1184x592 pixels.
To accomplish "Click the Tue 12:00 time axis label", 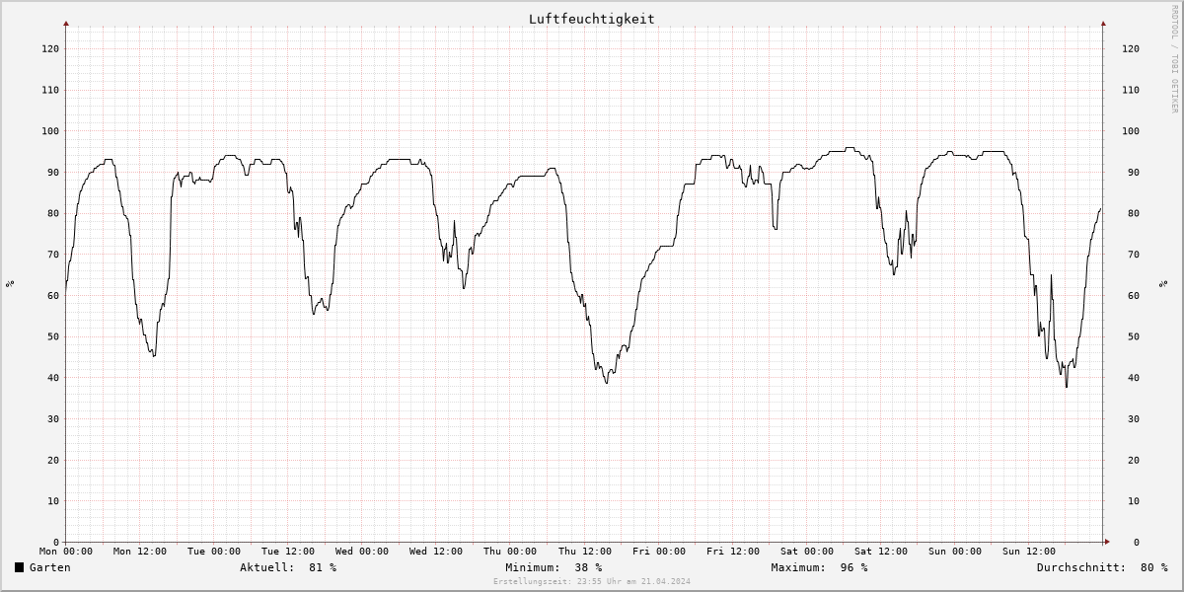I will (288, 552).
